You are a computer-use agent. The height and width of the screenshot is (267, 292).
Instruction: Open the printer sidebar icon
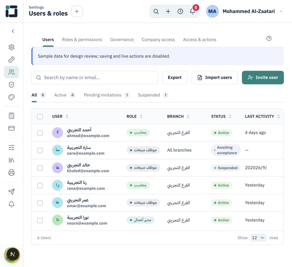pos(12,172)
